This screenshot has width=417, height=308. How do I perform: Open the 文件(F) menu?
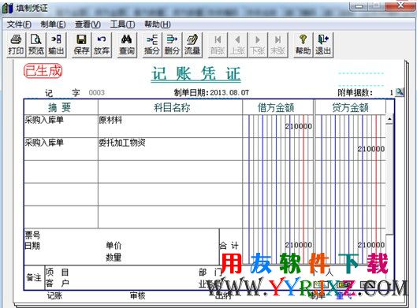pos(19,24)
